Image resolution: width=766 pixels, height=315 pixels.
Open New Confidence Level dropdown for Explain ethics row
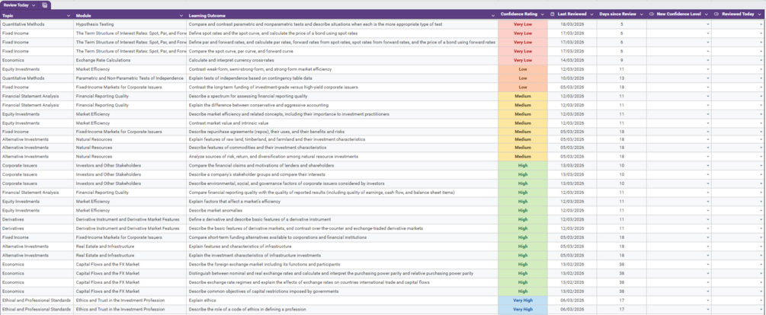click(x=708, y=301)
